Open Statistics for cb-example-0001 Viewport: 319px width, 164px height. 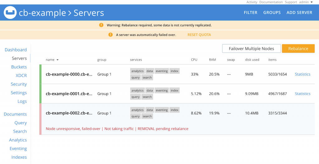pos(302,94)
